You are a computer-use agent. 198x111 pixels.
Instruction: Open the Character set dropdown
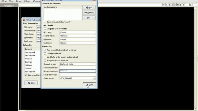click(x=94, y=78)
